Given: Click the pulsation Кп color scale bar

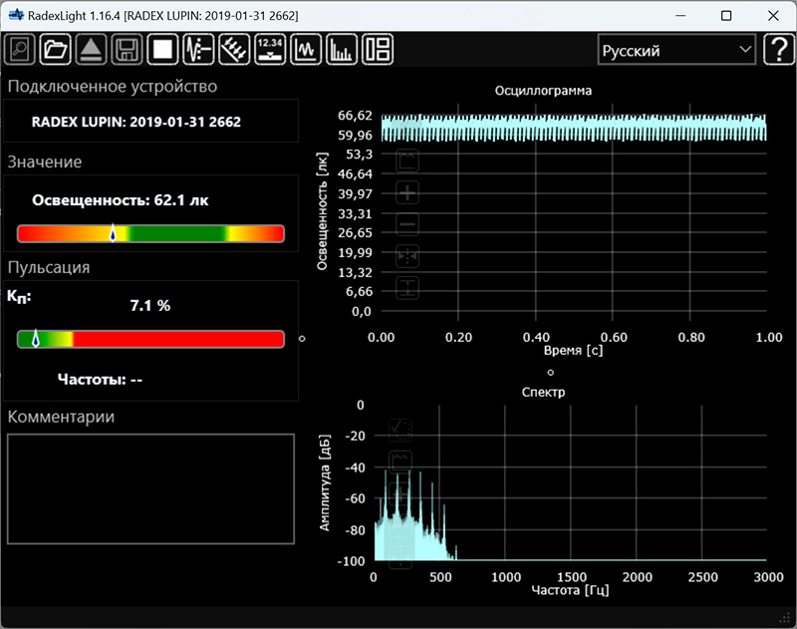Looking at the screenshot, I should click(150, 339).
